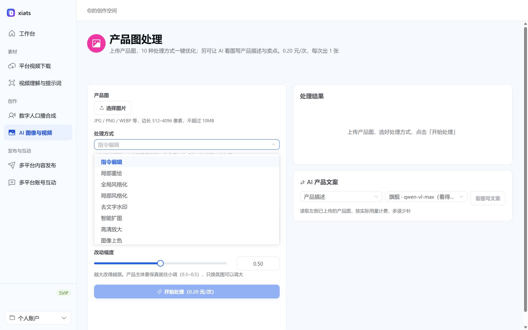Click the pencil icon beside AI 产品文案

[x=303, y=182]
